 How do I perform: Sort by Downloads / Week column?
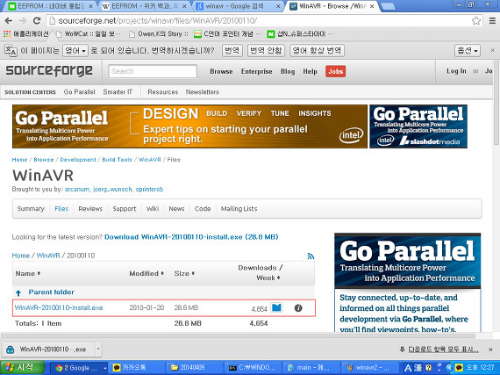[x=261, y=272]
